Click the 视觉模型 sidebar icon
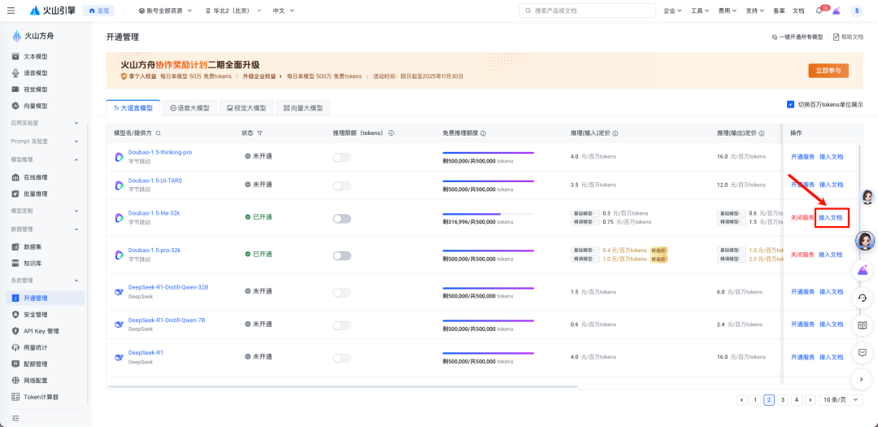 (15, 89)
